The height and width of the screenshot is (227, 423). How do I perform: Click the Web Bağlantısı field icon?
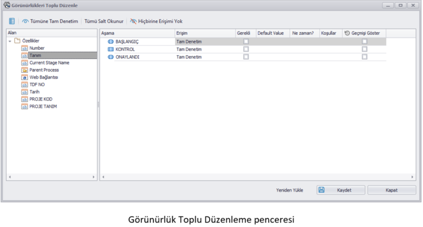(x=24, y=77)
